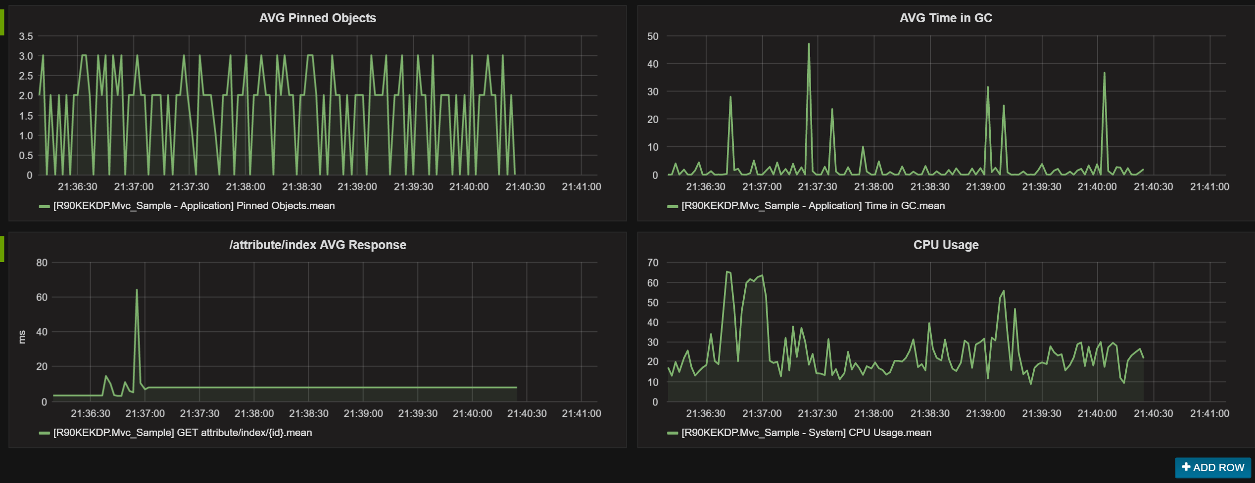Open the /attribute/index AVG Response panel title
The height and width of the screenshot is (483, 1255).
[x=317, y=245]
